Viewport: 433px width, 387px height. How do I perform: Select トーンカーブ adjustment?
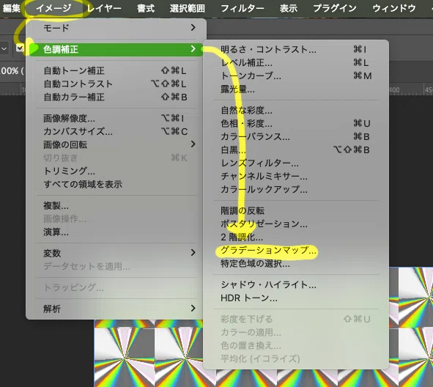pyautogui.click(x=296, y=75)
